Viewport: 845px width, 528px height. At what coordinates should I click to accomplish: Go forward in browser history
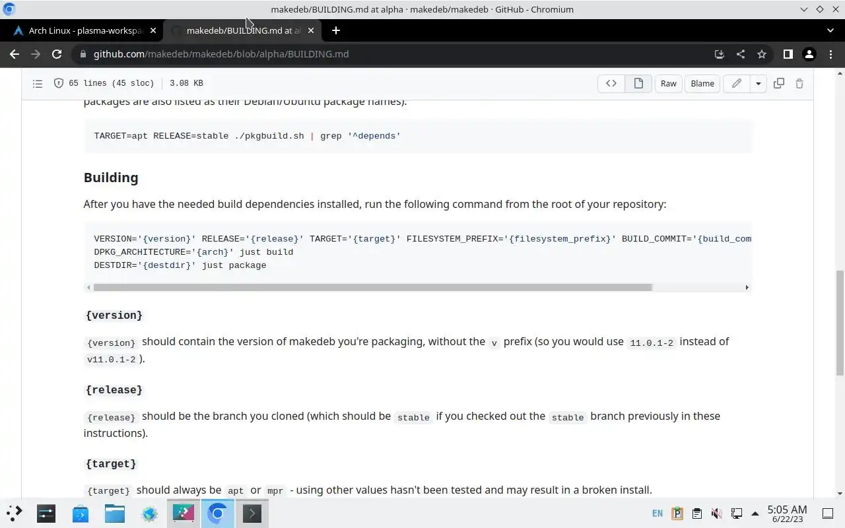[x=36, y=54]
